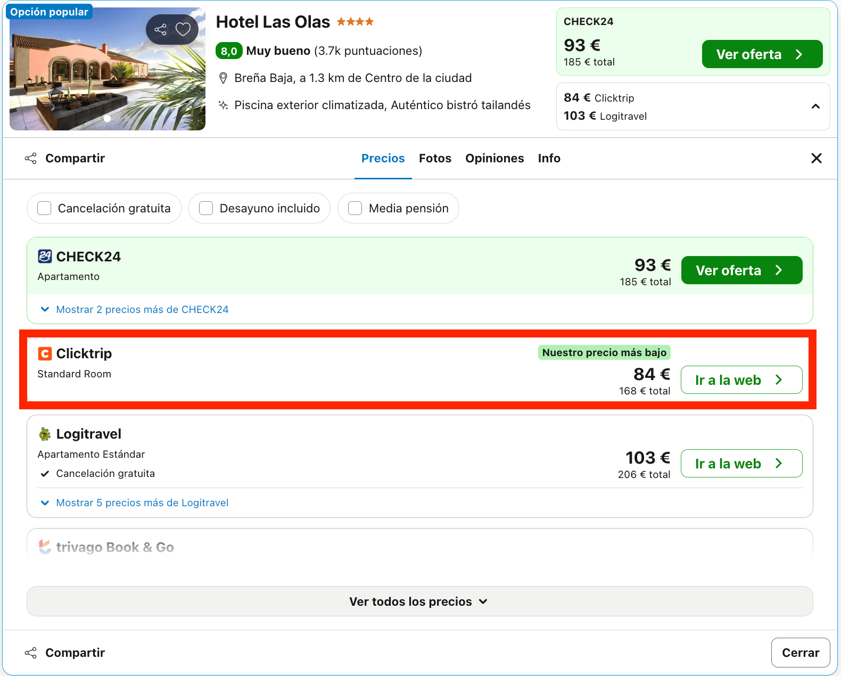Screen dimensions: 841x676
Task: Click Piscina exterior climatizada text
Action: click(x=382, y=105)
